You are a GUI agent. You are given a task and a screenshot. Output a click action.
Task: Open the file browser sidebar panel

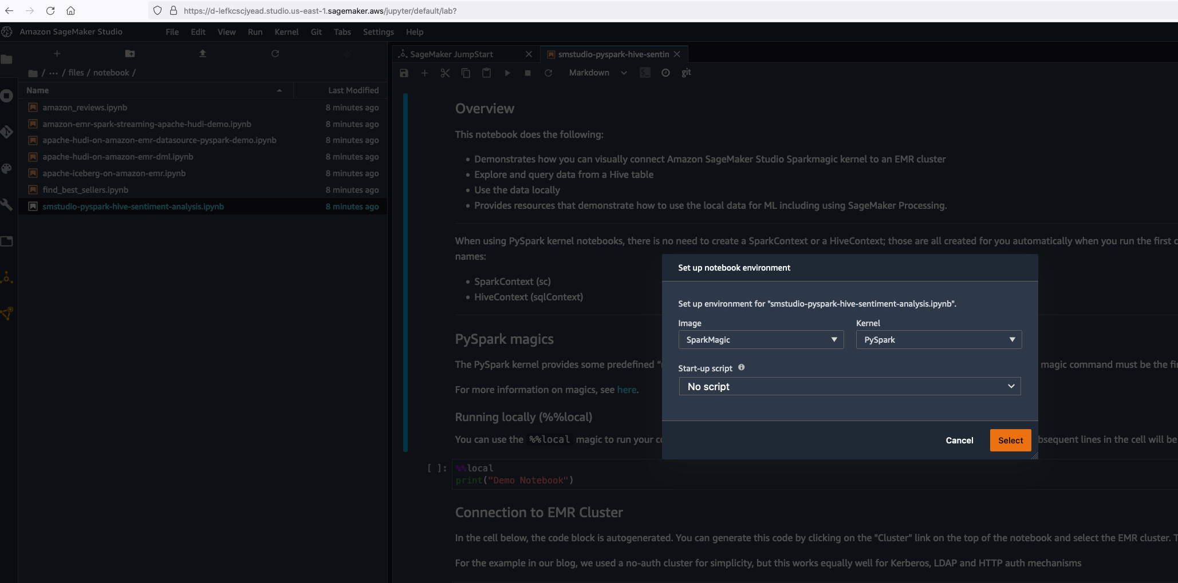coord(7,60)
